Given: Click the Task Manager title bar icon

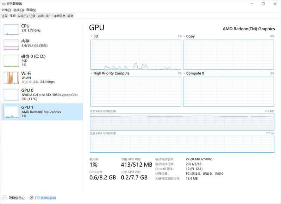Looking at the screenshot, I should 4,4.
